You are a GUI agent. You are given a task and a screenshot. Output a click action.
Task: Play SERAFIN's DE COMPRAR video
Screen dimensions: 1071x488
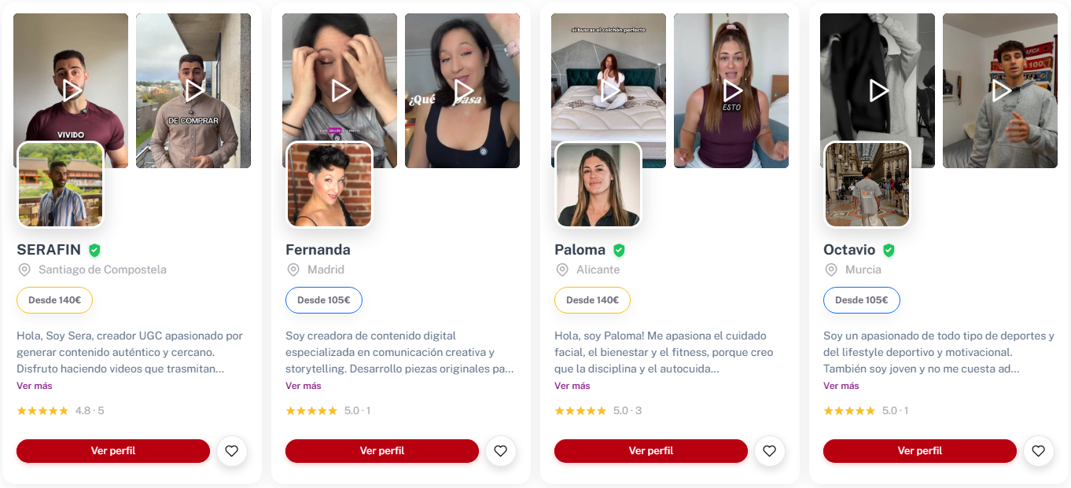(x=194, y=90)
